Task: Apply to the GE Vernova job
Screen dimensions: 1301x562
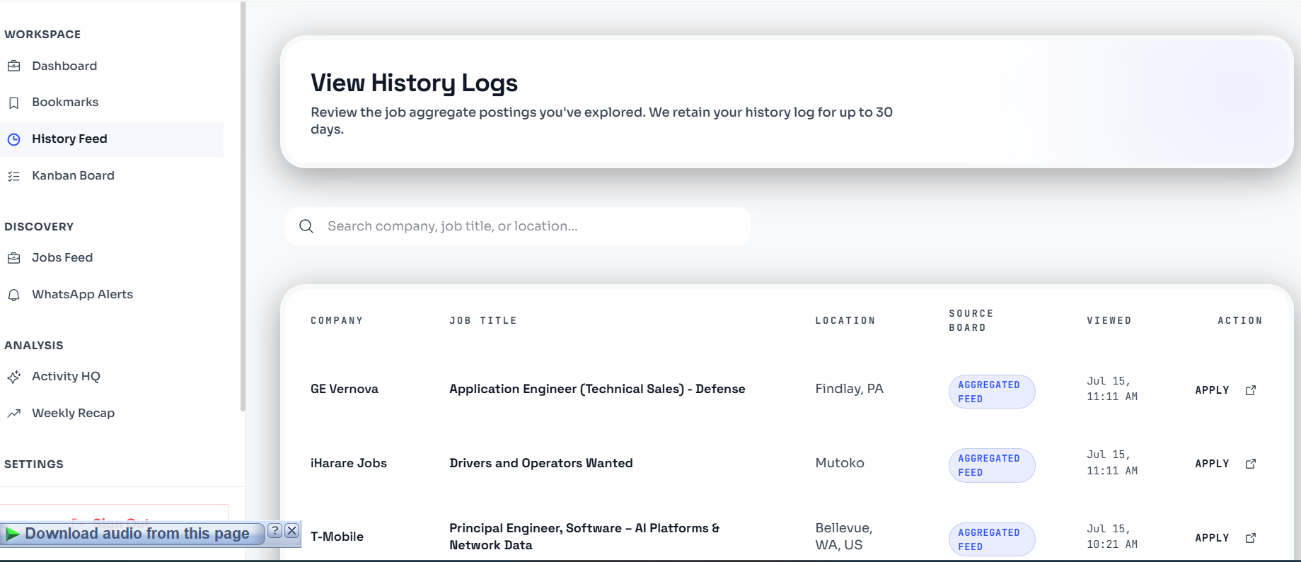Action: pyautogui.click(x=1212, y=390)
